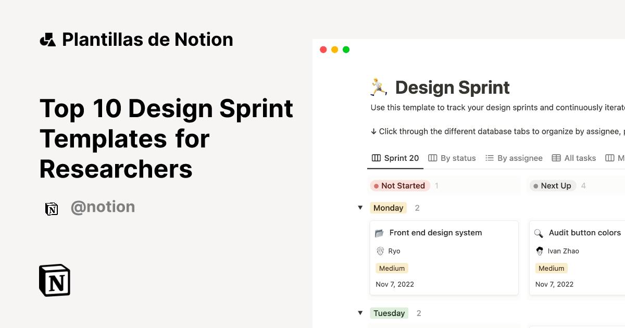625x328 pixels.
Task: Click the green traffic light dot
Action: pyautogui.click(x=346, y=49)
